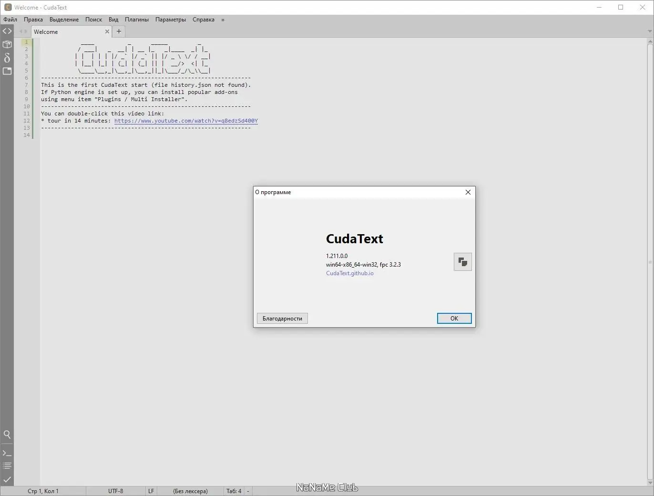Click the left tab-scroll arrow
The image size is (654, 496).
tap(21, 31)
